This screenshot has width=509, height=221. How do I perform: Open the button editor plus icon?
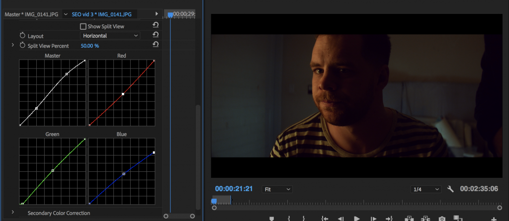point(494,219)
